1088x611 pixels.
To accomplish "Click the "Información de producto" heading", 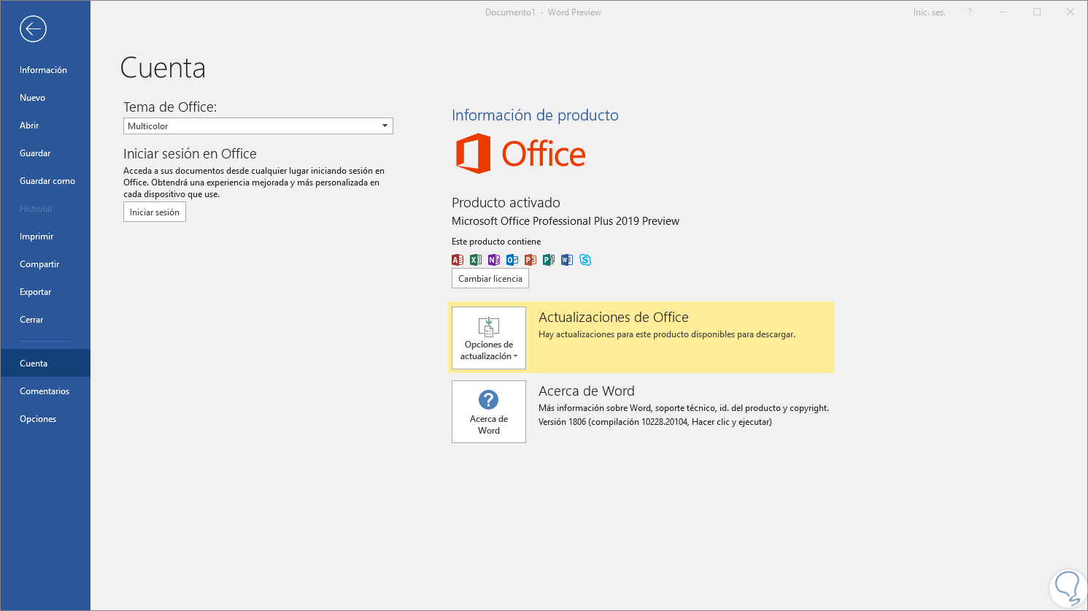I will [535, 115].
